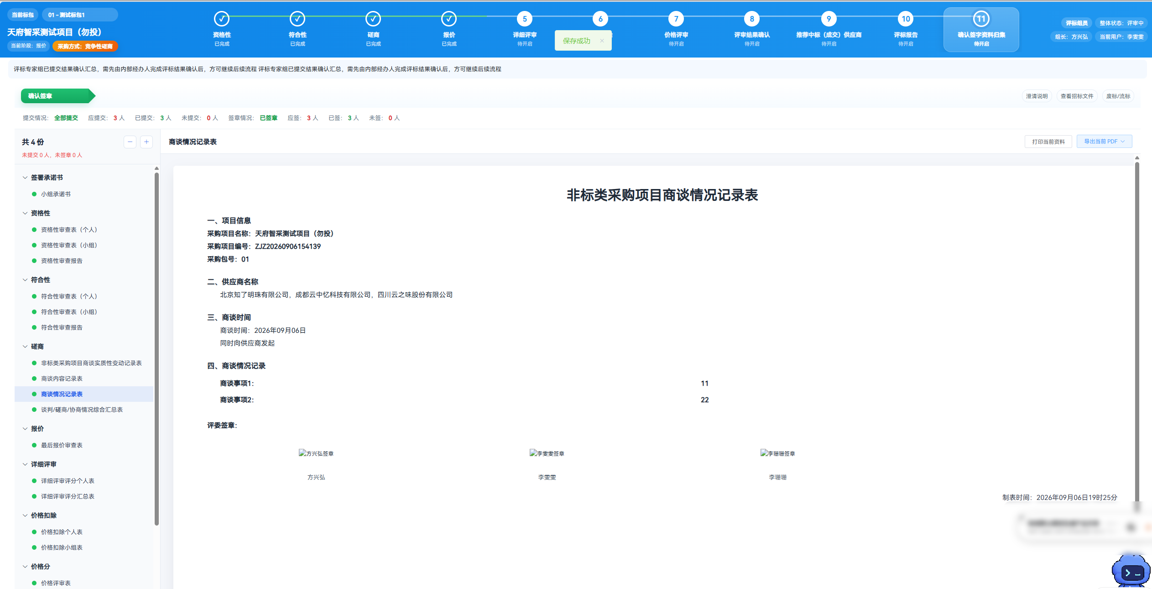Open 非标类采购项目商谈实质性变动记录表

coord(91,363)
